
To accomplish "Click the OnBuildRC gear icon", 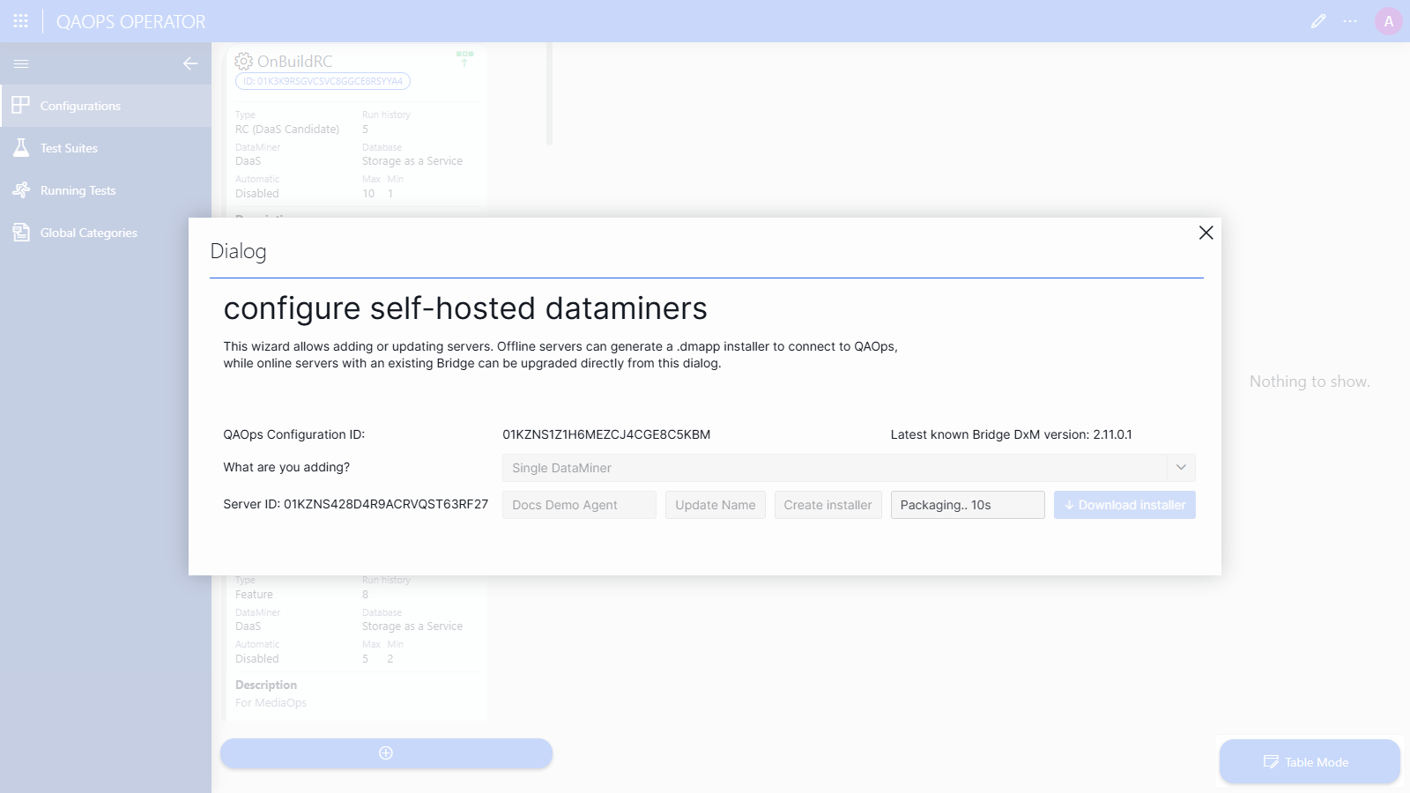I will click(x=243, y=61).
